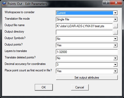This screenshot has width=124, height=98.
Task: Confirm with the OK button
Action: [x=44, y=87]
